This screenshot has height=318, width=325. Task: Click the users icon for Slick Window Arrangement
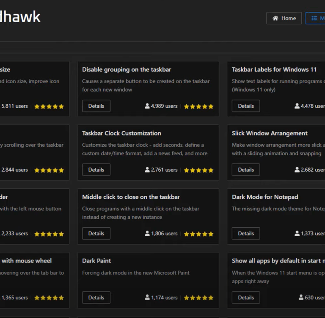[x=297, y=170]
